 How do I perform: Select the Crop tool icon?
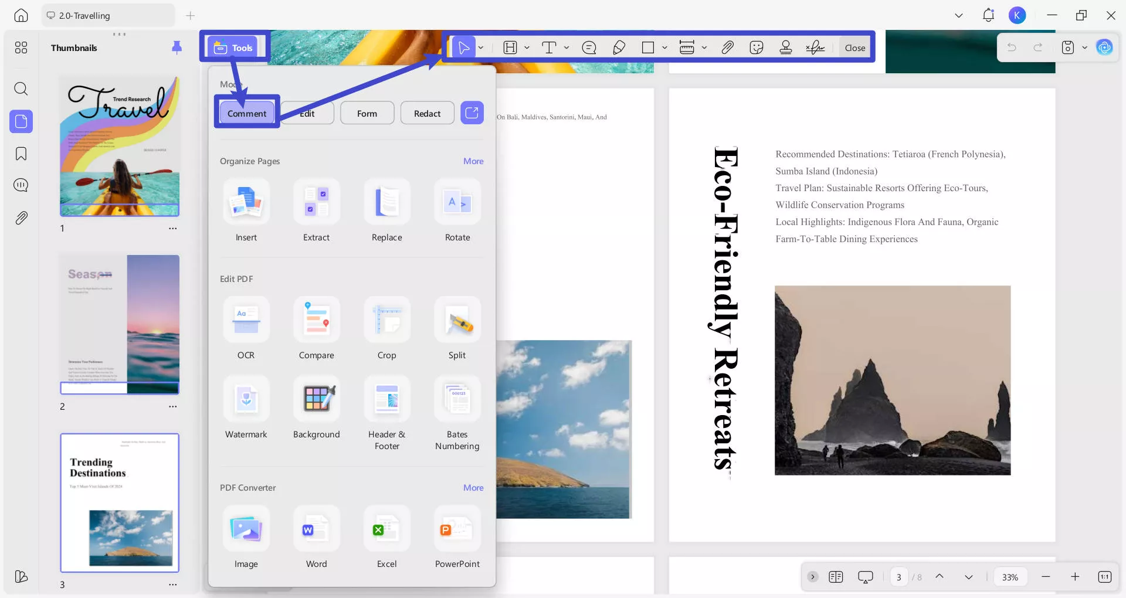click(x=386, y=320)
